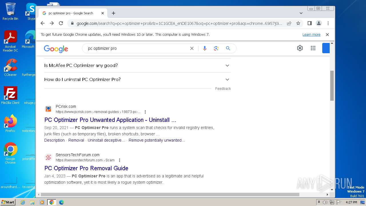The image size is (366, 206).
Task: Open Microsoft Edge from taskbar
Action: pyautogui.click(x=61, y=202)
